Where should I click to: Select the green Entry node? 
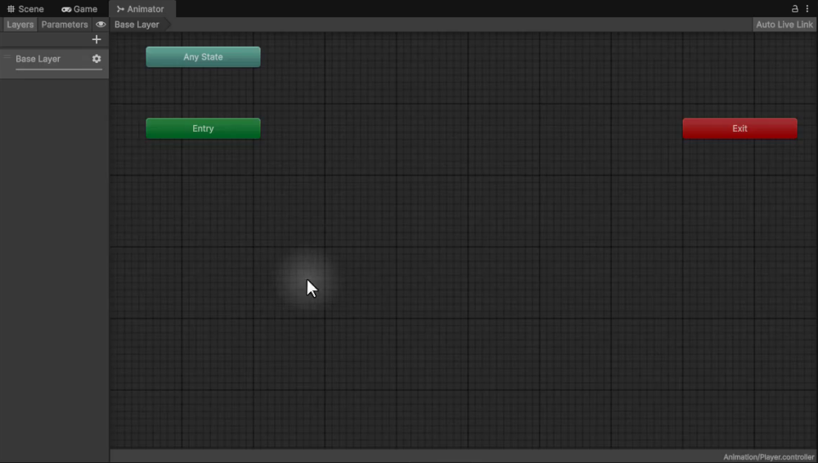(203, 128)
